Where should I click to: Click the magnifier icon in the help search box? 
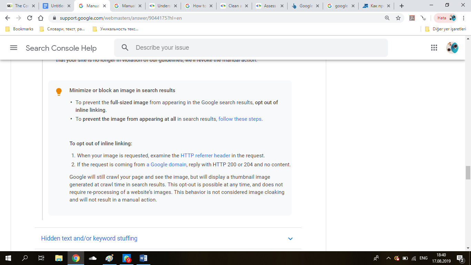[125, 48]
